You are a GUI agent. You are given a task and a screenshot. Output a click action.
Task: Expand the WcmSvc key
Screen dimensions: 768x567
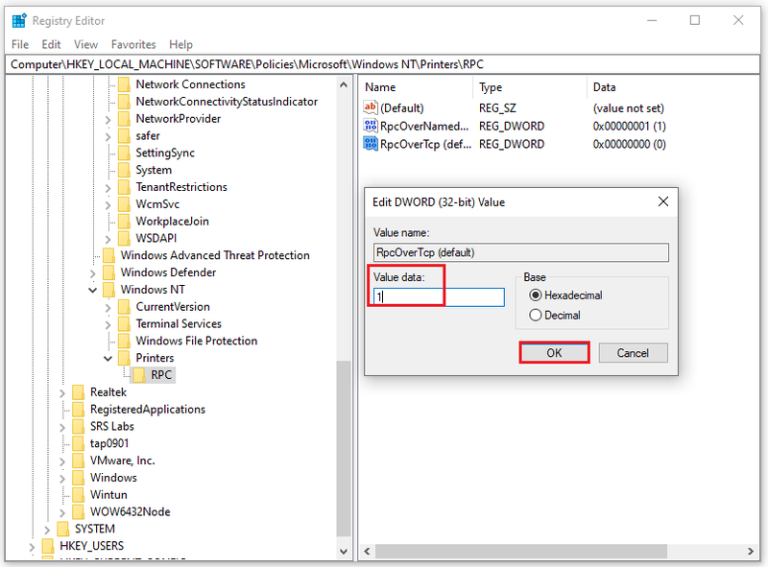[108, 205]
